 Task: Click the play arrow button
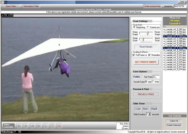[x=45, y=126]
